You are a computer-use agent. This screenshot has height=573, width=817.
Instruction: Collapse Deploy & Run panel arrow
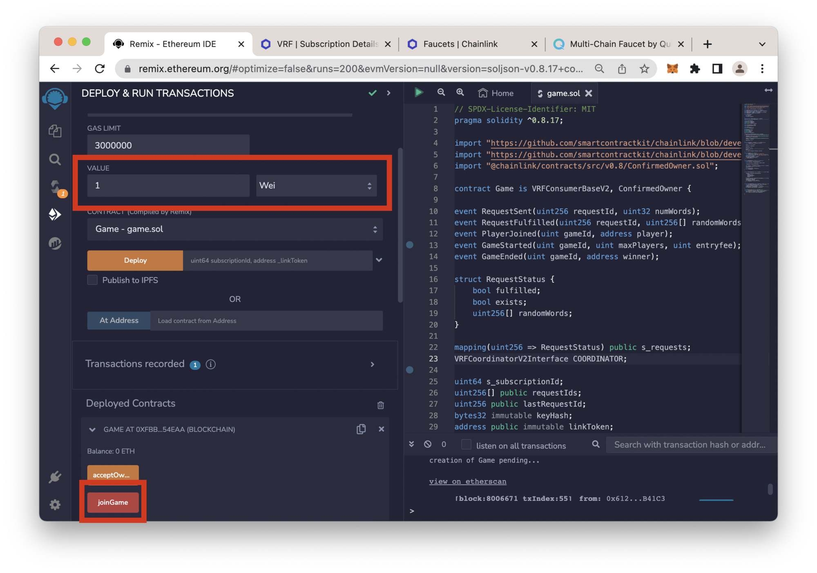click(388, 93)
